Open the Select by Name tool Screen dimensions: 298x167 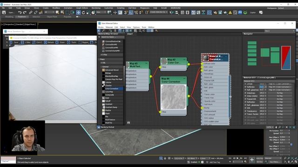point(62,13)
